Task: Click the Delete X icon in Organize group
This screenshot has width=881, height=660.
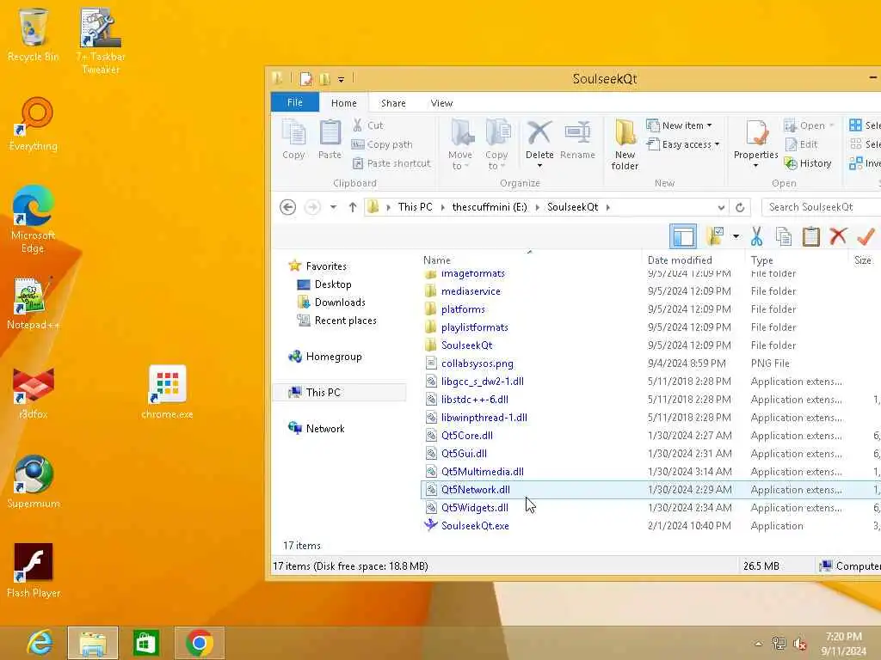Action: click(539, 133)
